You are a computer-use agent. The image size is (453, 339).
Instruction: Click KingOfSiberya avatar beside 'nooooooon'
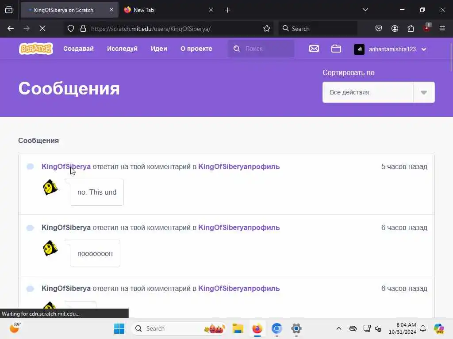50,248
